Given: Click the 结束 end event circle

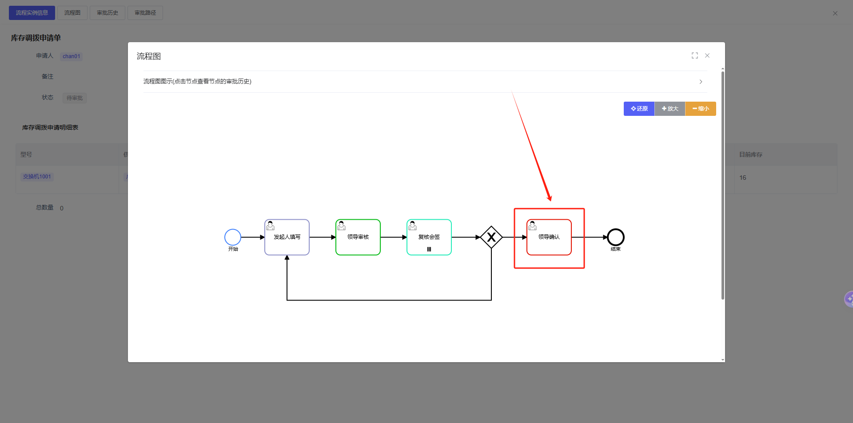Looking at the screenshot, I should coord(616,237).
